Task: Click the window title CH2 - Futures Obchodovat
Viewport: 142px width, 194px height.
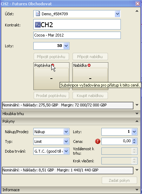Action: pos(26,4)
